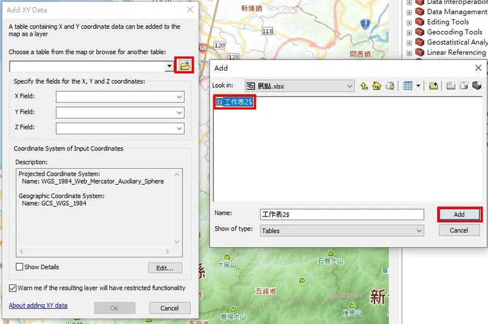Click Cancel in the Add dialog
Viewport: 488px width, 324px height.
click(x=459, y=230)
